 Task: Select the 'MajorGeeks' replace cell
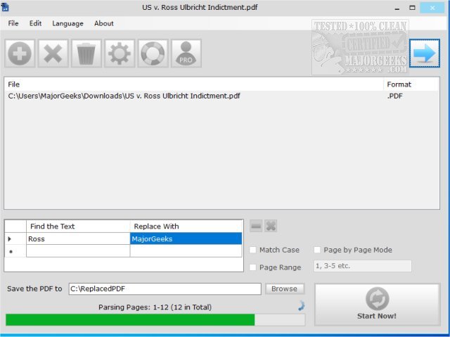click(x=186, y=239)
